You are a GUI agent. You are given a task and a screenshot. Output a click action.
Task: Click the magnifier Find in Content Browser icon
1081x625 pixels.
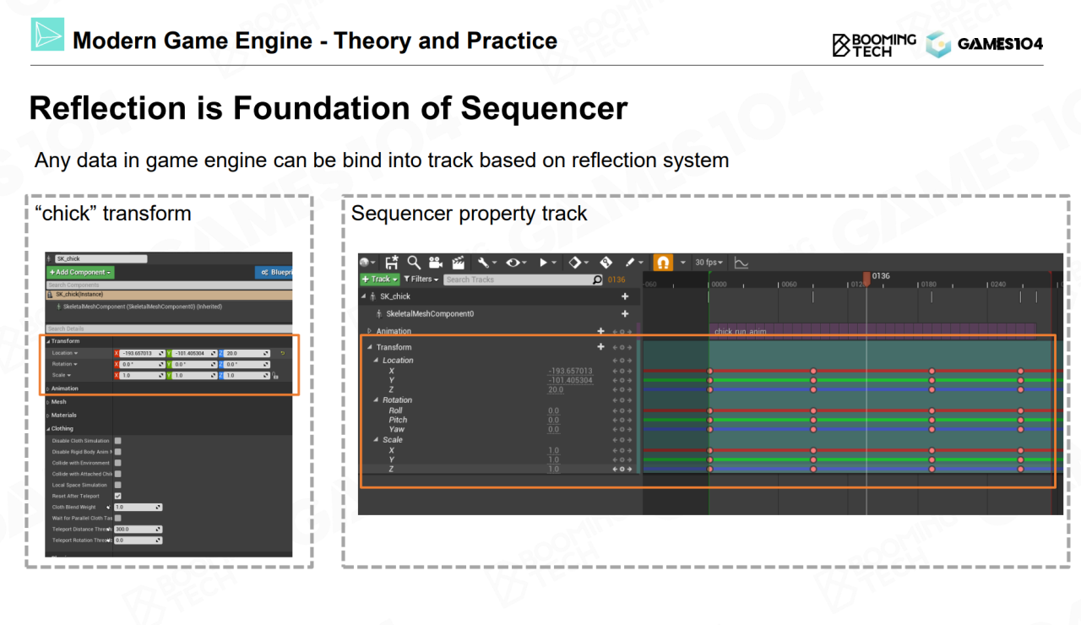[x=414, y=263]
